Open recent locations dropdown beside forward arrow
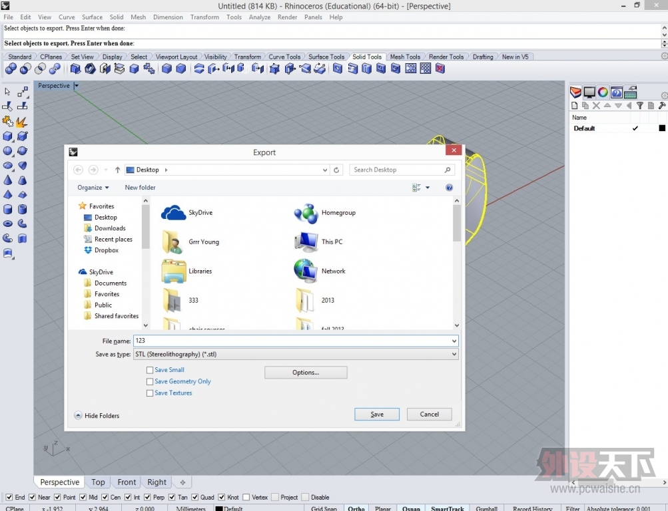This screenshot has height=511, width=668. 106,170
